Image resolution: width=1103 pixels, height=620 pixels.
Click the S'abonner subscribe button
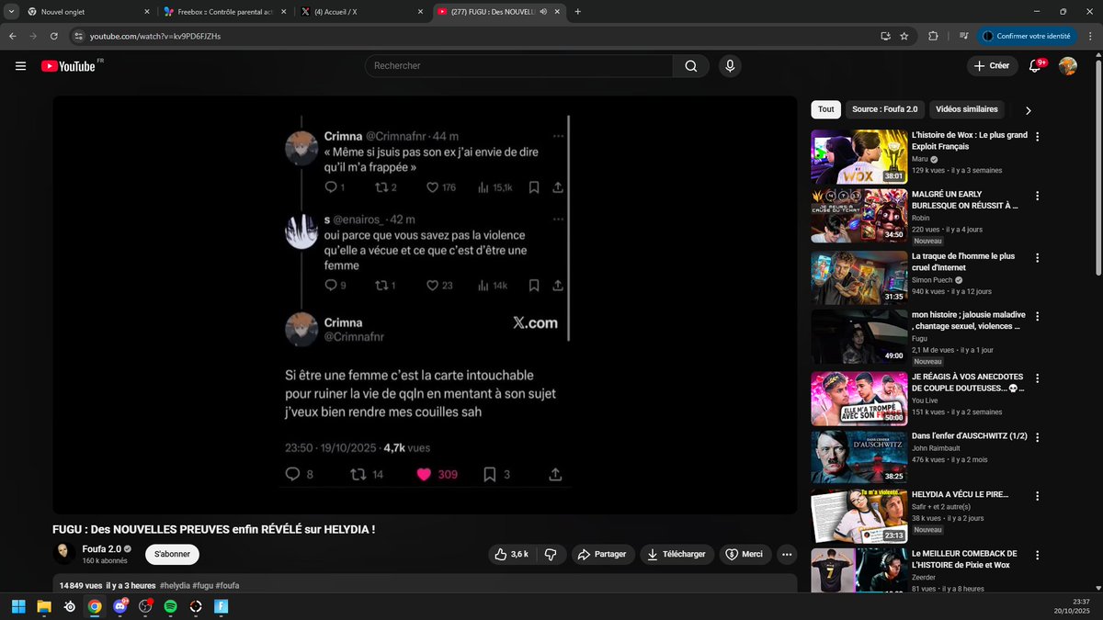(x=172, y=554)
